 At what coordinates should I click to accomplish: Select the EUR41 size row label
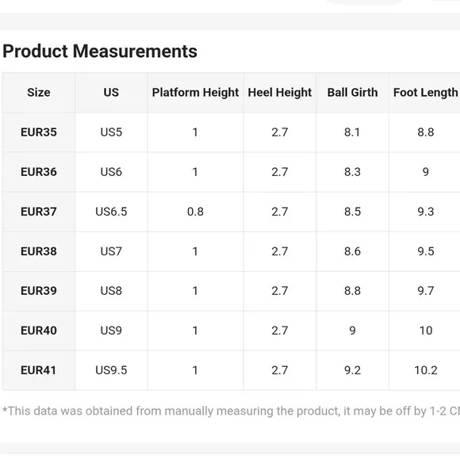pyautogui.click(x=38, y=370)
